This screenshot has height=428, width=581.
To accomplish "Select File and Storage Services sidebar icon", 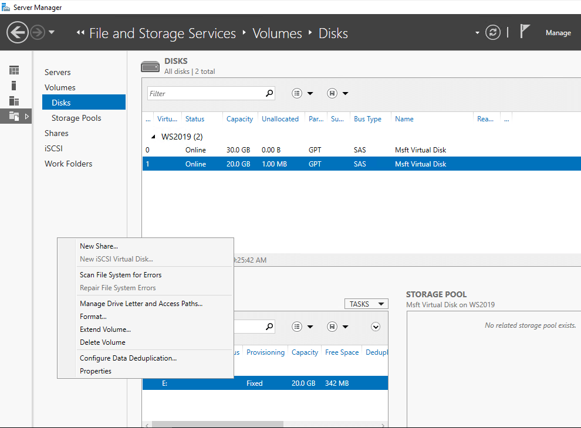I will (x=14, y=116).
